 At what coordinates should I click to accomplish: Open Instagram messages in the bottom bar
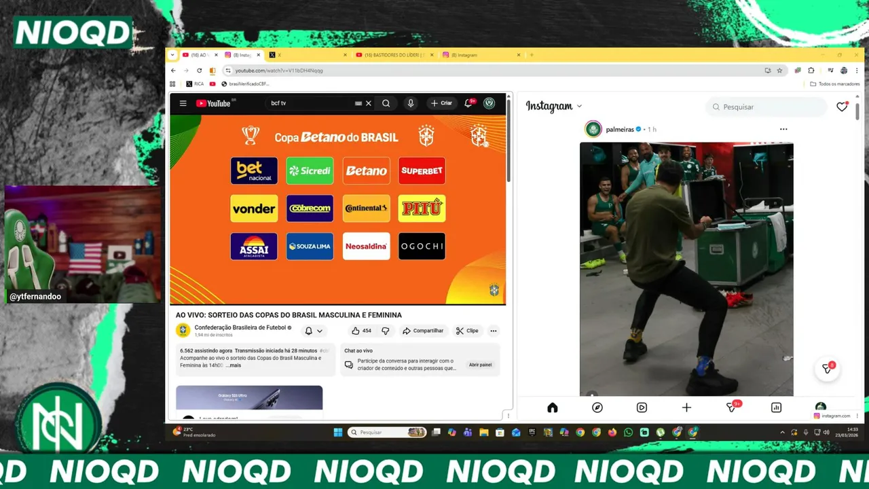click(731, 407)
